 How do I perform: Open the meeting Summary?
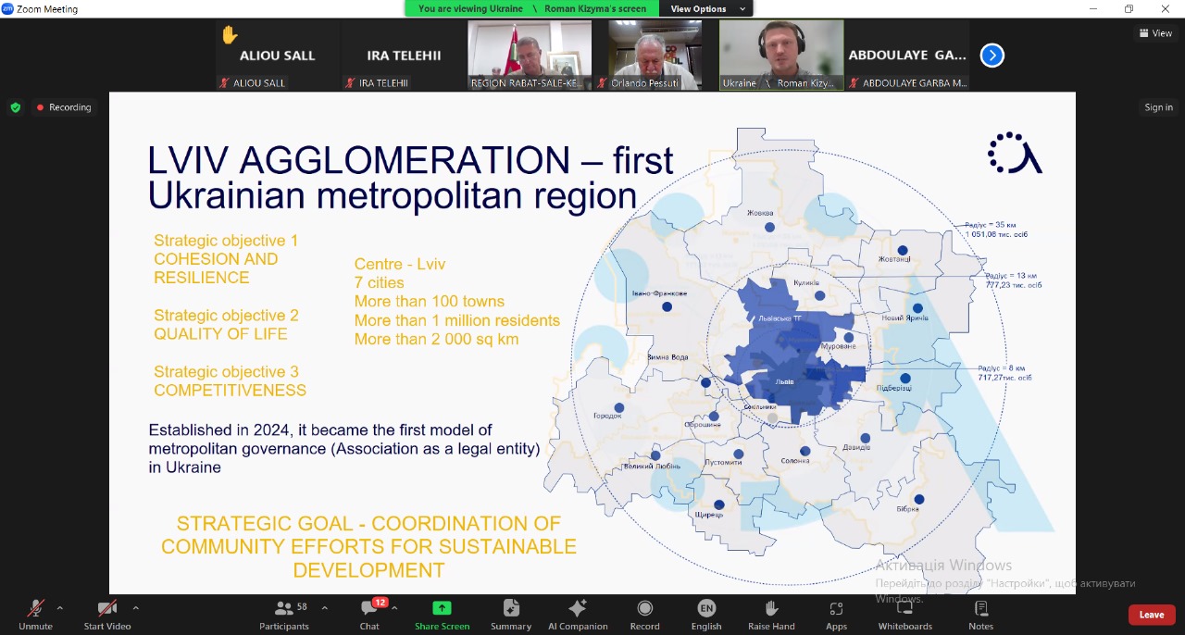point(511,615)
